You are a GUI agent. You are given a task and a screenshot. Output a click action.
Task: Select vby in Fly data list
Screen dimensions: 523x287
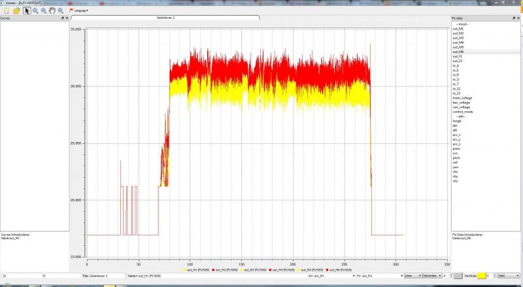(x=455, y=177)
